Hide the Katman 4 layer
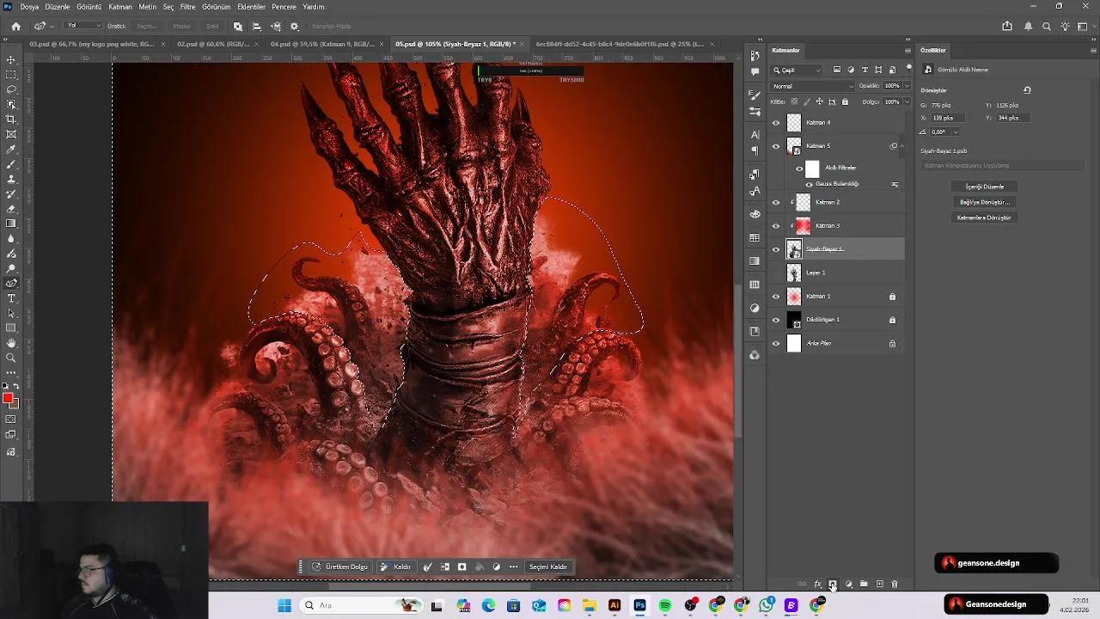This screenshot has width=1100, height=619. point(776,123)
